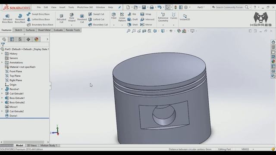This screenshot has width=276, height=155.
Task: Expand the Boss-Extrude2 feature
Action: [2, 102]
